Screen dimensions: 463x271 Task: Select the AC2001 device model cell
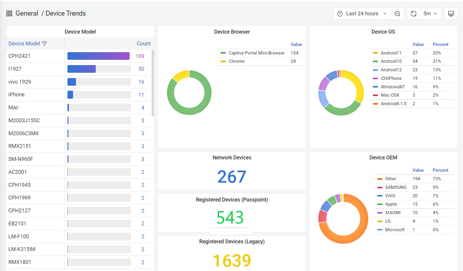(x=35, y=172)
